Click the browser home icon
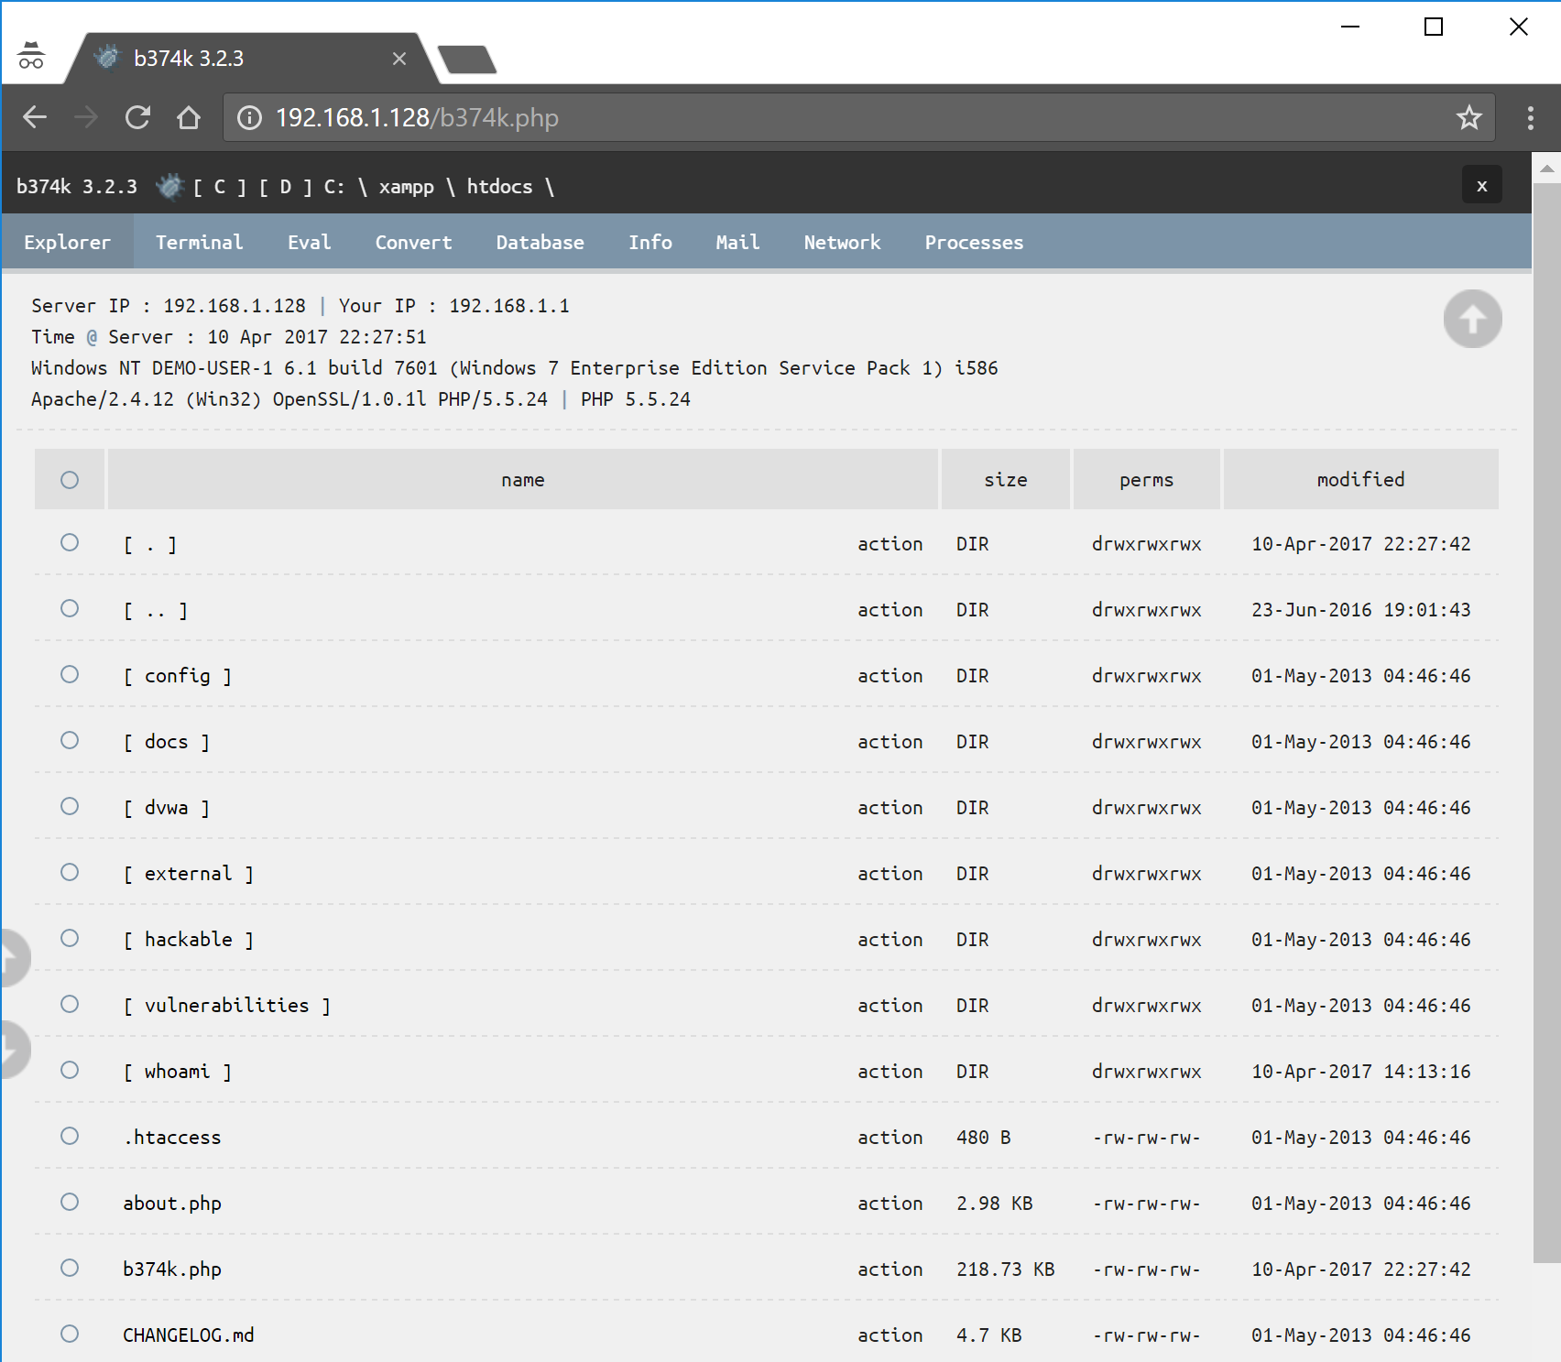 pos(188,117)
